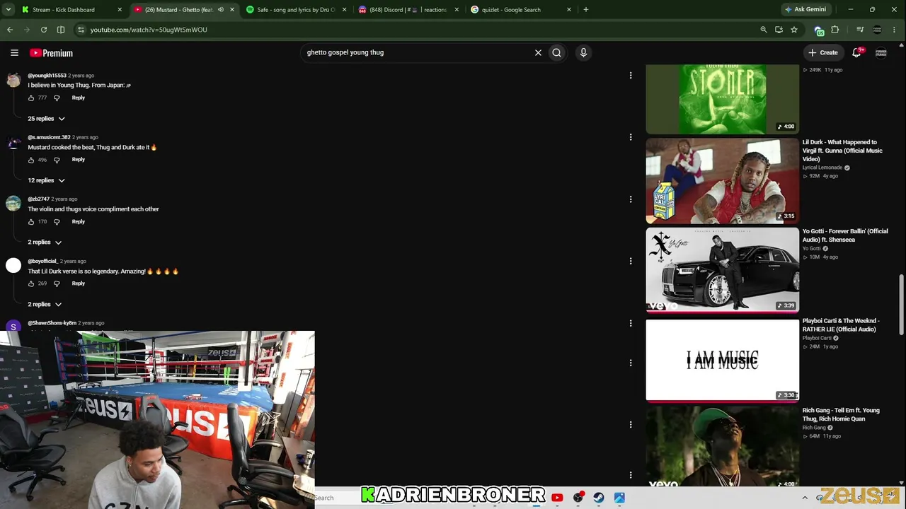This screenshot has height=509, width=906.
Task: Open the browser extensions puzzle icon
Action: (835, 30)
